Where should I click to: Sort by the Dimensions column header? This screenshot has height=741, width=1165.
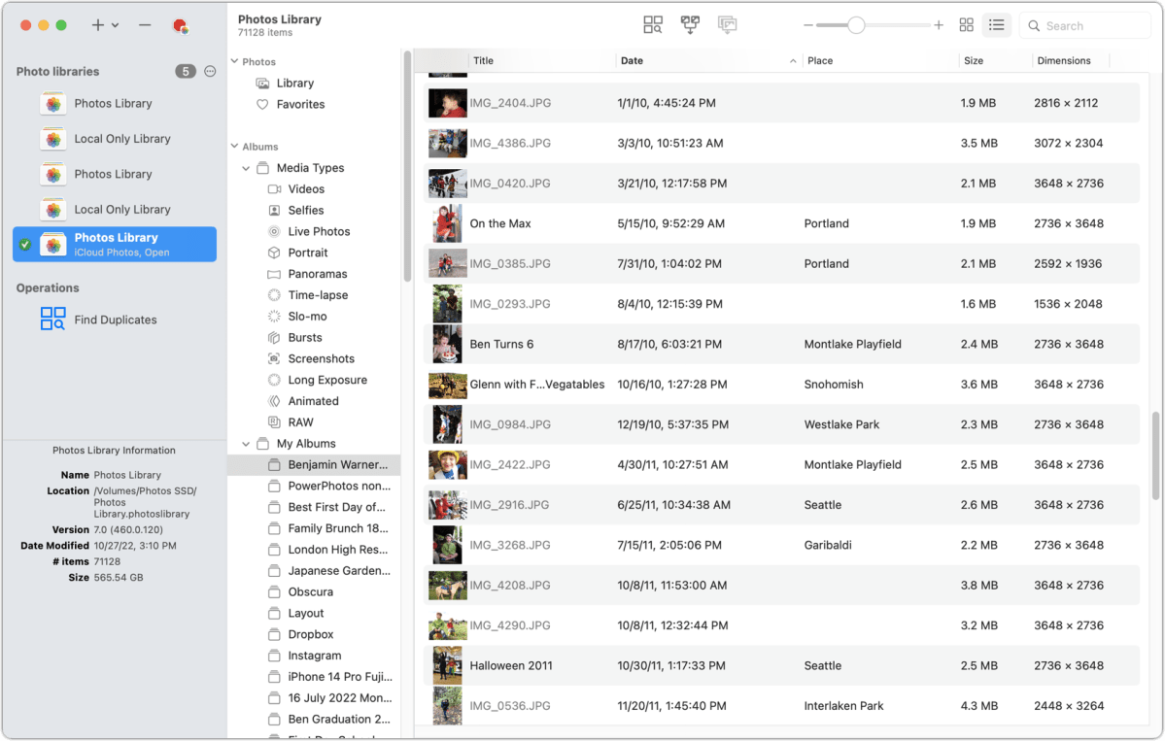pos(1071,61)
